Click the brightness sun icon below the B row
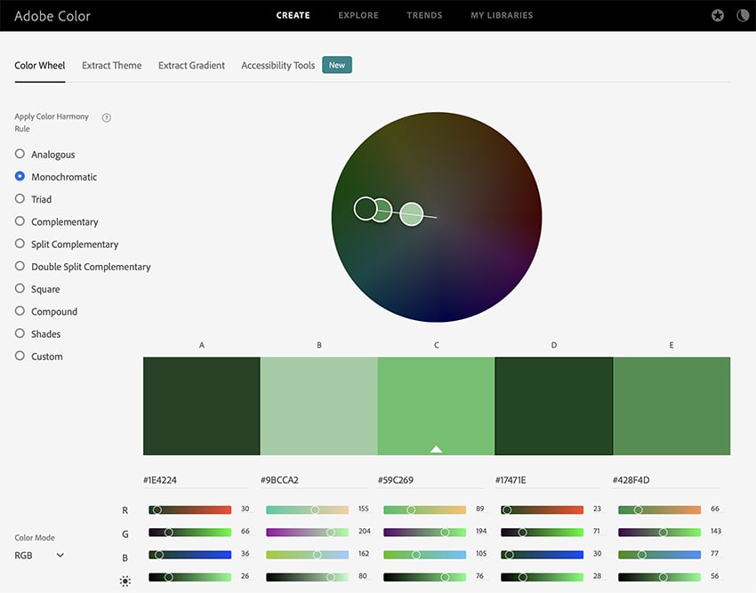The width and height of the screenshot is (756, 593). [x=125, y=581]
